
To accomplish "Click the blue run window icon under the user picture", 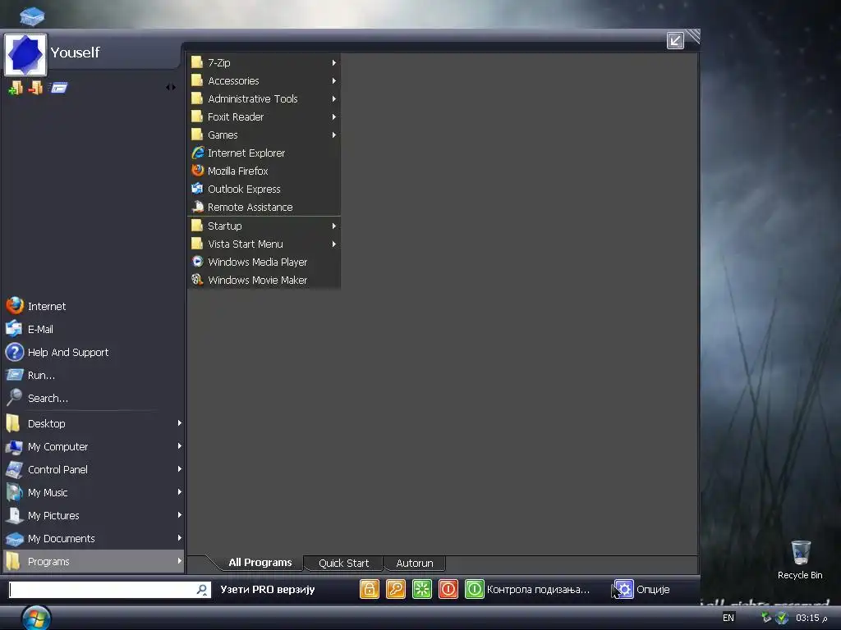I will pyautogui.click(x=58, y=87).
